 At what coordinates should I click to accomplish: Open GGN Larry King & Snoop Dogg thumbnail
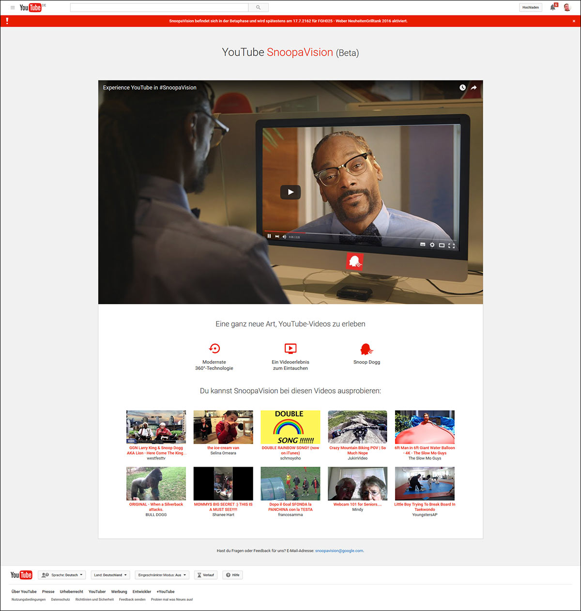pos(156,427)
